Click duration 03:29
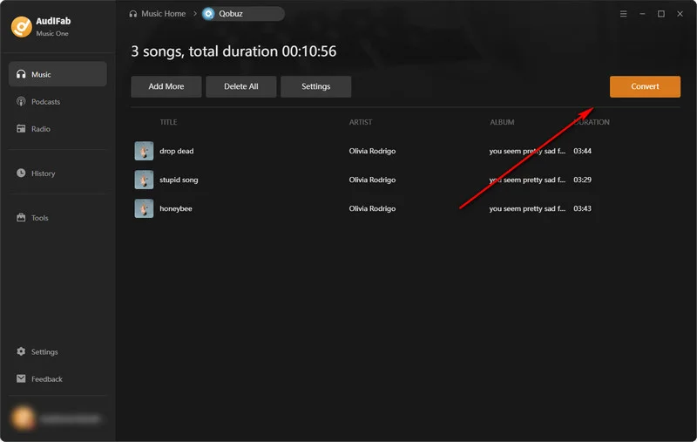697x442 pixels. (x=582, y=180)
